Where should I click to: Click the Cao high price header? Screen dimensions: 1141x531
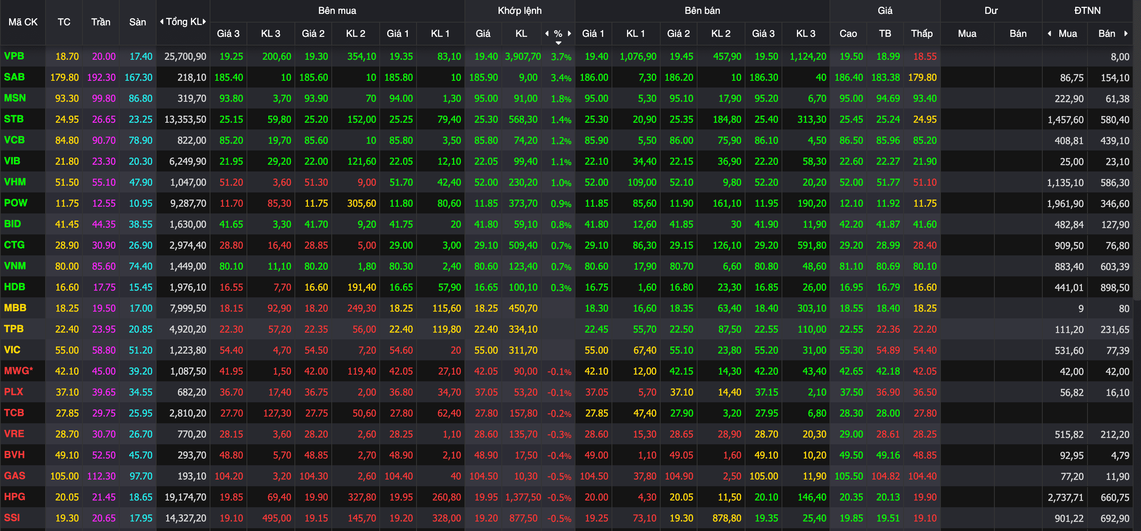[848, 34]
